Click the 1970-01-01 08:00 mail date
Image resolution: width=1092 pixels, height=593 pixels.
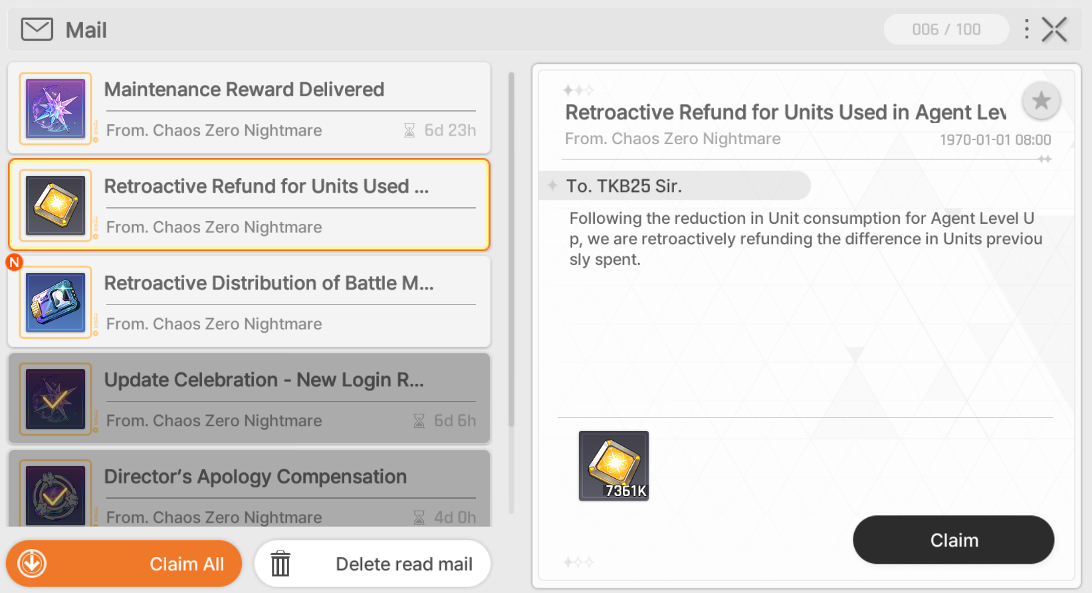pyautogui.click(x=996, y=140)
